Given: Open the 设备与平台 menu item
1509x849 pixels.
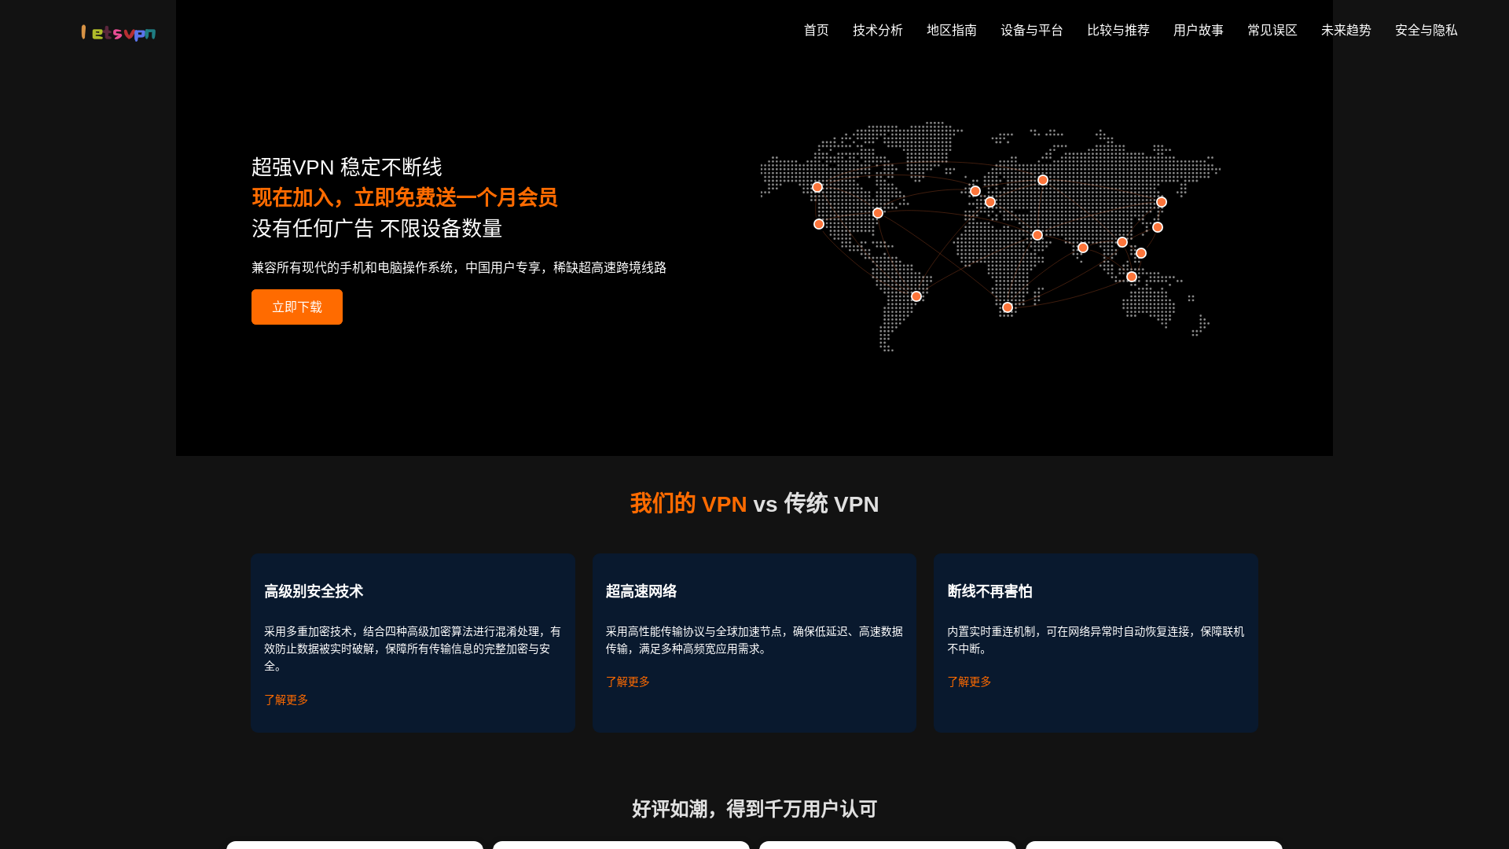Looking at the screenshot, I should pos(1031,30).
